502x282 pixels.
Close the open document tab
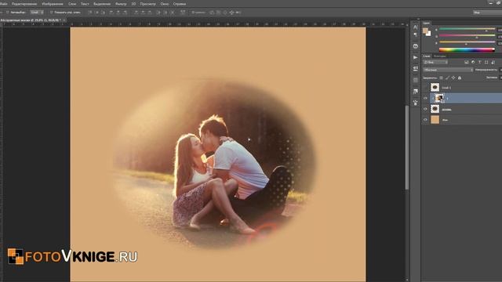(64, 20)
